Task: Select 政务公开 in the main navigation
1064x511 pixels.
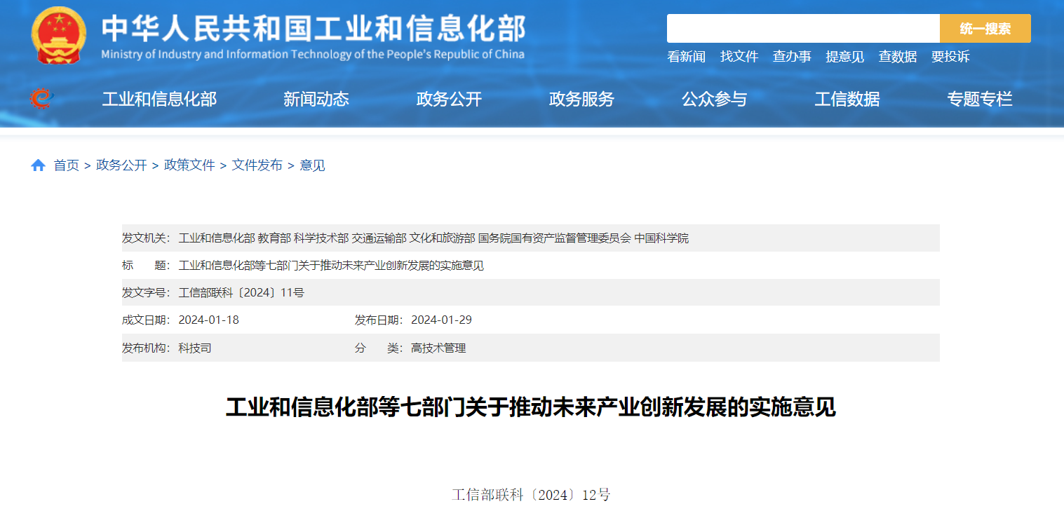Action: click(x=449, y=100)
